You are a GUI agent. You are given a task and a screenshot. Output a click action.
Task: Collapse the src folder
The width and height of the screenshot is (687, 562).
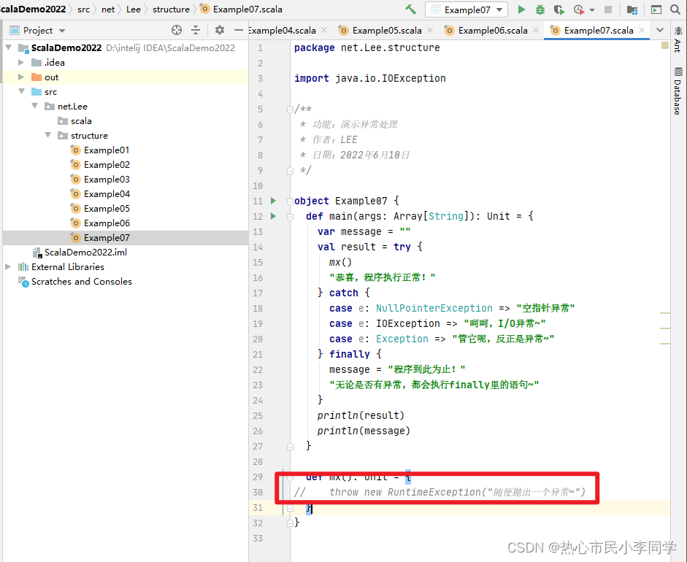click(x=21, y=91)
